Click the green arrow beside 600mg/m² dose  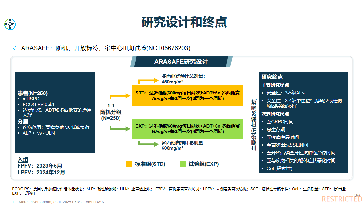coord(148,144)
